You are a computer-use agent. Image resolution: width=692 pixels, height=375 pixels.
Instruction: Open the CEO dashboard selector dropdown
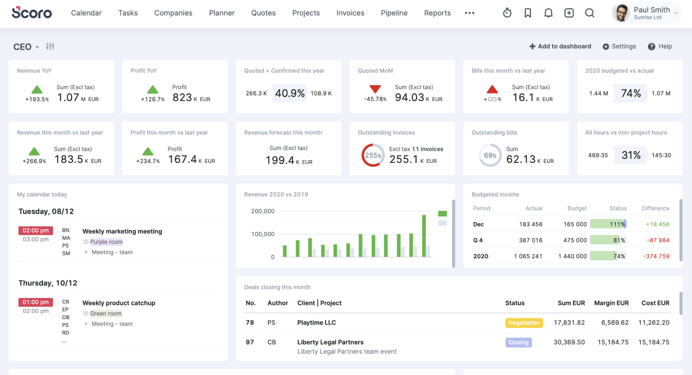pos(37,47)
